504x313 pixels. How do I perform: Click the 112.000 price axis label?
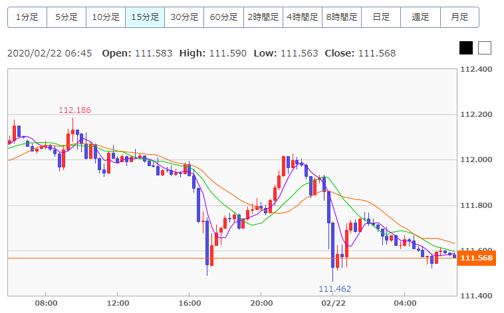click(x=476, y=160)
